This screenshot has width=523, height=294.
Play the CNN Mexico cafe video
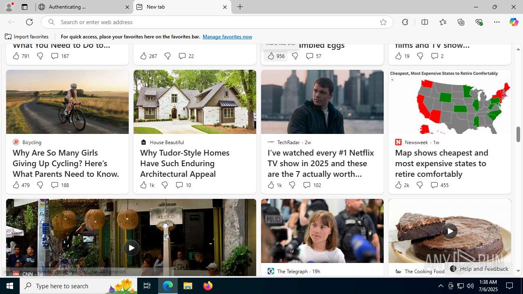[131, 247]
